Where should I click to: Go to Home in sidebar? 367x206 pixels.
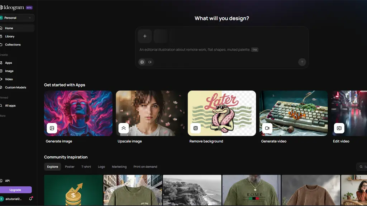coord(17,28)
